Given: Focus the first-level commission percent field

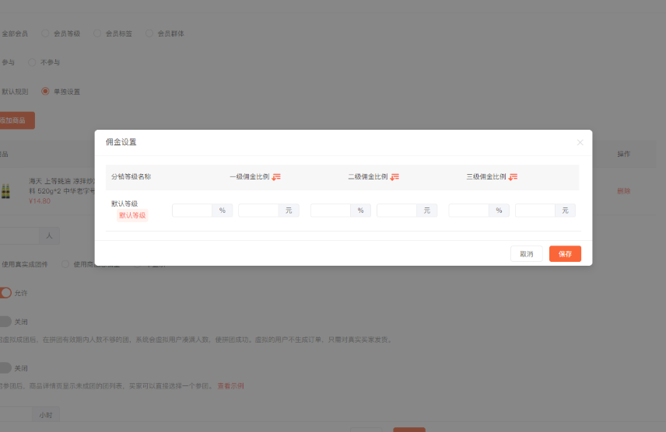Looking at the screenshot, I should (x=192, y=211).
